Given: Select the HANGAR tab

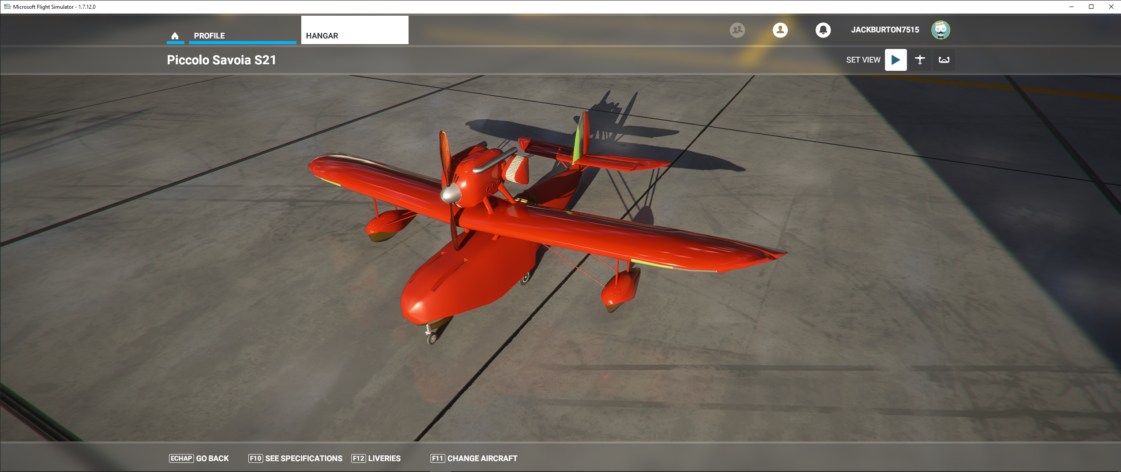Looking at the screenshot, I should [x=355, y=30].
